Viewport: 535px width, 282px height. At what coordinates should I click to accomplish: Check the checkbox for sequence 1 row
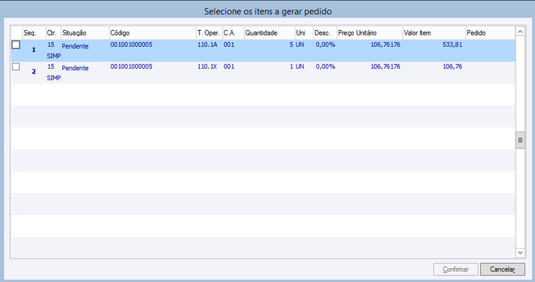(16, 45)
